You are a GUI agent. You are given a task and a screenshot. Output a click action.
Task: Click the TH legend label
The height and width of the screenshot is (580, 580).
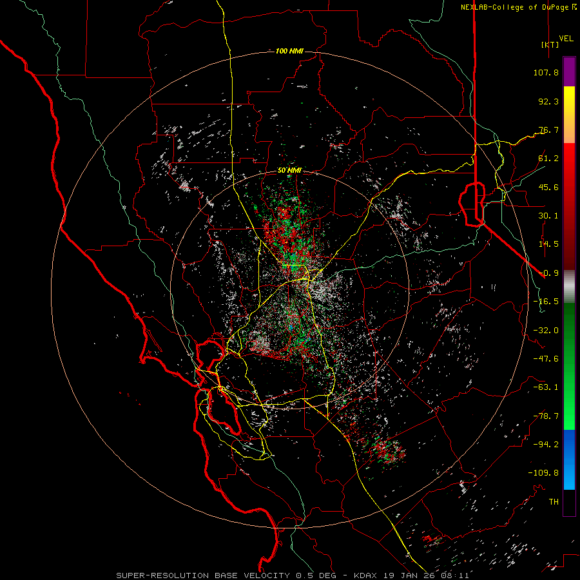554,502
